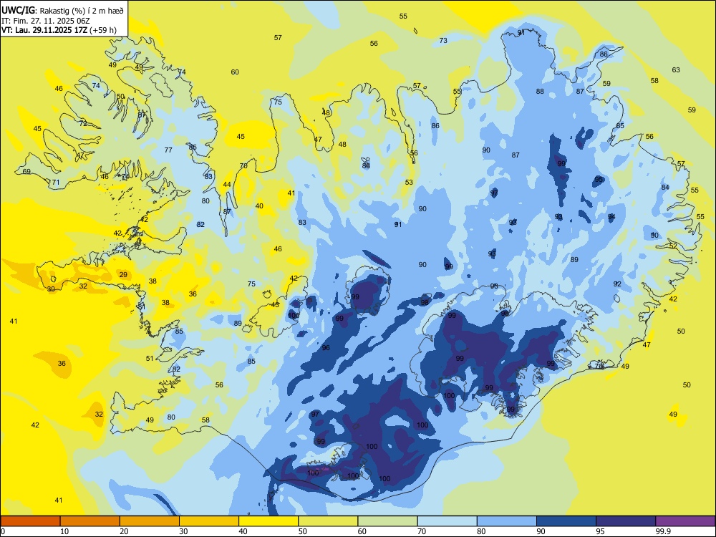Click the legend scale label '0'

3,531
